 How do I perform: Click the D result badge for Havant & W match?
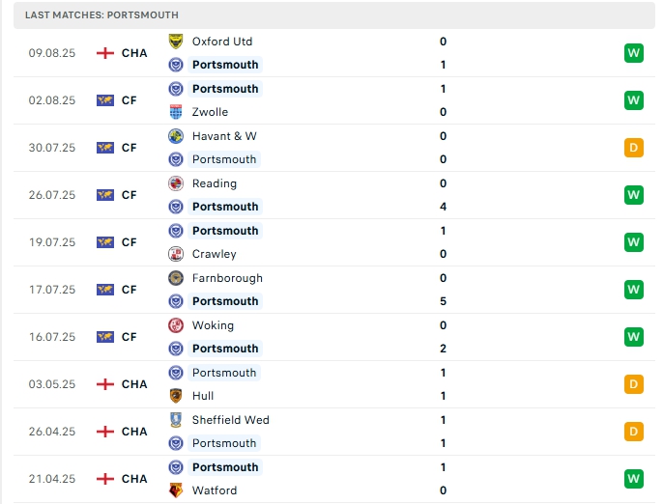pos(634,148)
